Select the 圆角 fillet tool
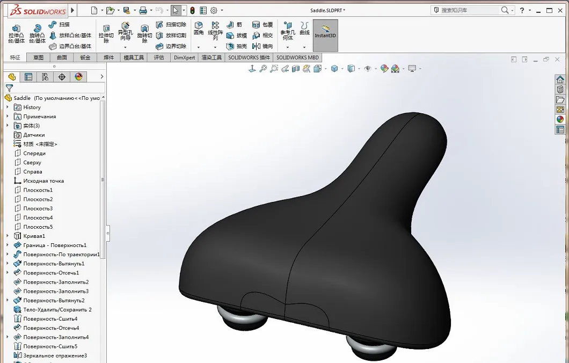The width and height of the screenshot is (569, 363). (x=199, y=28)
